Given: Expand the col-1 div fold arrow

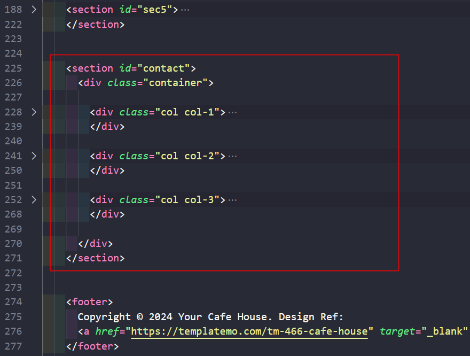Looking at the screenshot, I should click(x=34, y=112).
